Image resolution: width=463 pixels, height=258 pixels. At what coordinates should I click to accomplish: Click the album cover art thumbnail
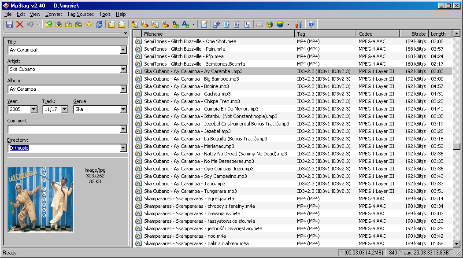pos(41,200)
